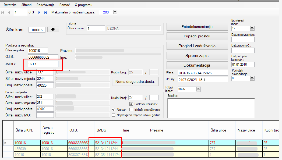This screenshot has width=282, height=160.
Task: Click the next record arrow icon
Action: pos(39,12)
